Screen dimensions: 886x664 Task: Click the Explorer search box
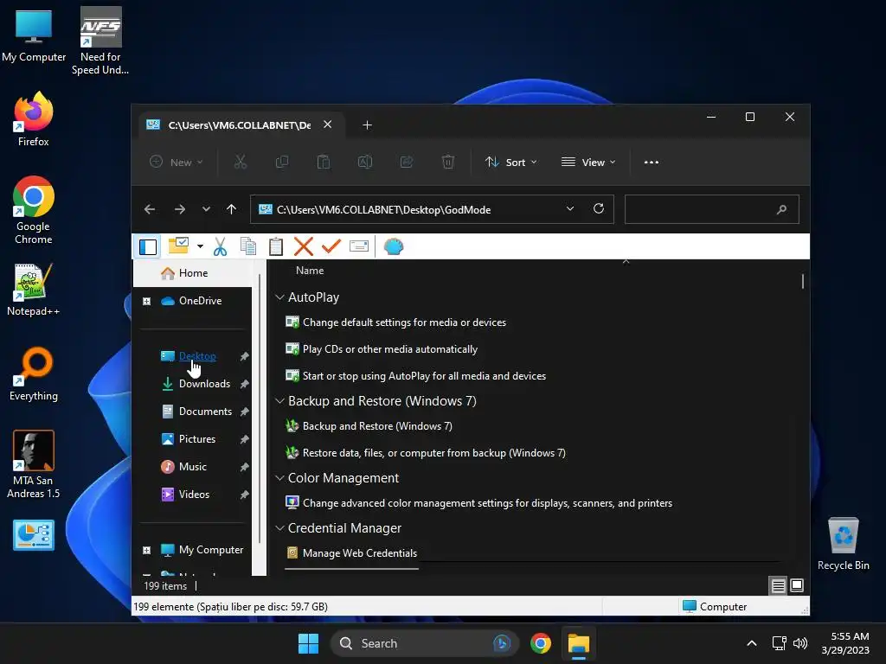pyautogui.click(x=711, y=209)
